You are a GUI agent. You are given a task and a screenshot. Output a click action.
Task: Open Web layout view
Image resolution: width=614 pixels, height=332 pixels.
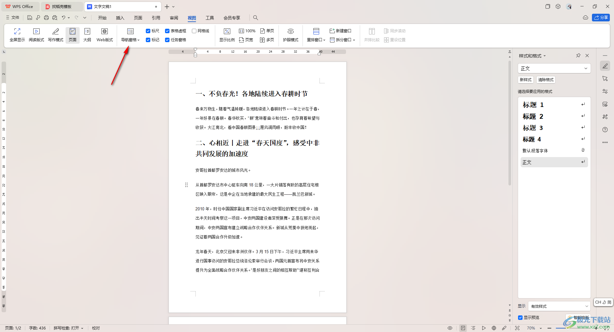coord(105,35)
